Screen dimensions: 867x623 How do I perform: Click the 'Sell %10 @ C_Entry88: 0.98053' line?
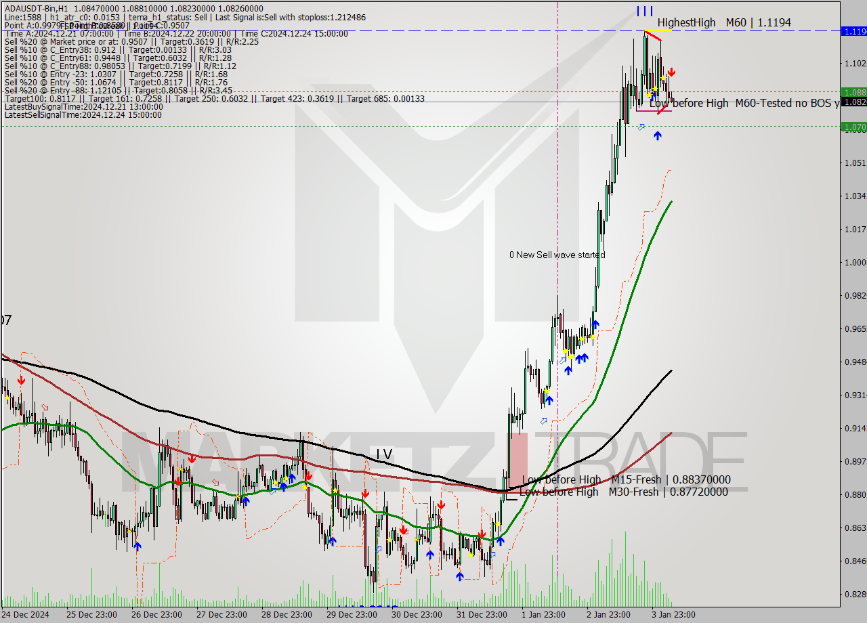(x=121, y=66)
